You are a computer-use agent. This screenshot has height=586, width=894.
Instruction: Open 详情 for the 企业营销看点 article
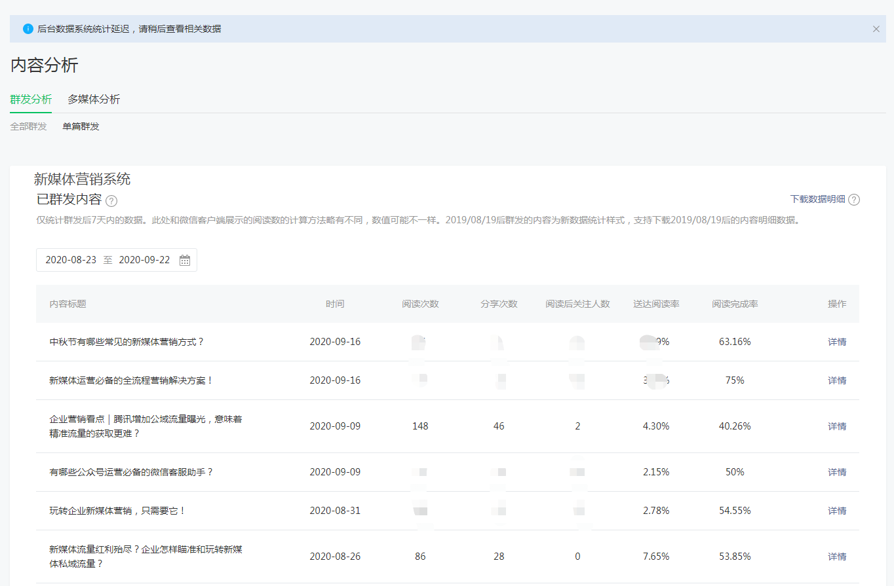(837, 426)
